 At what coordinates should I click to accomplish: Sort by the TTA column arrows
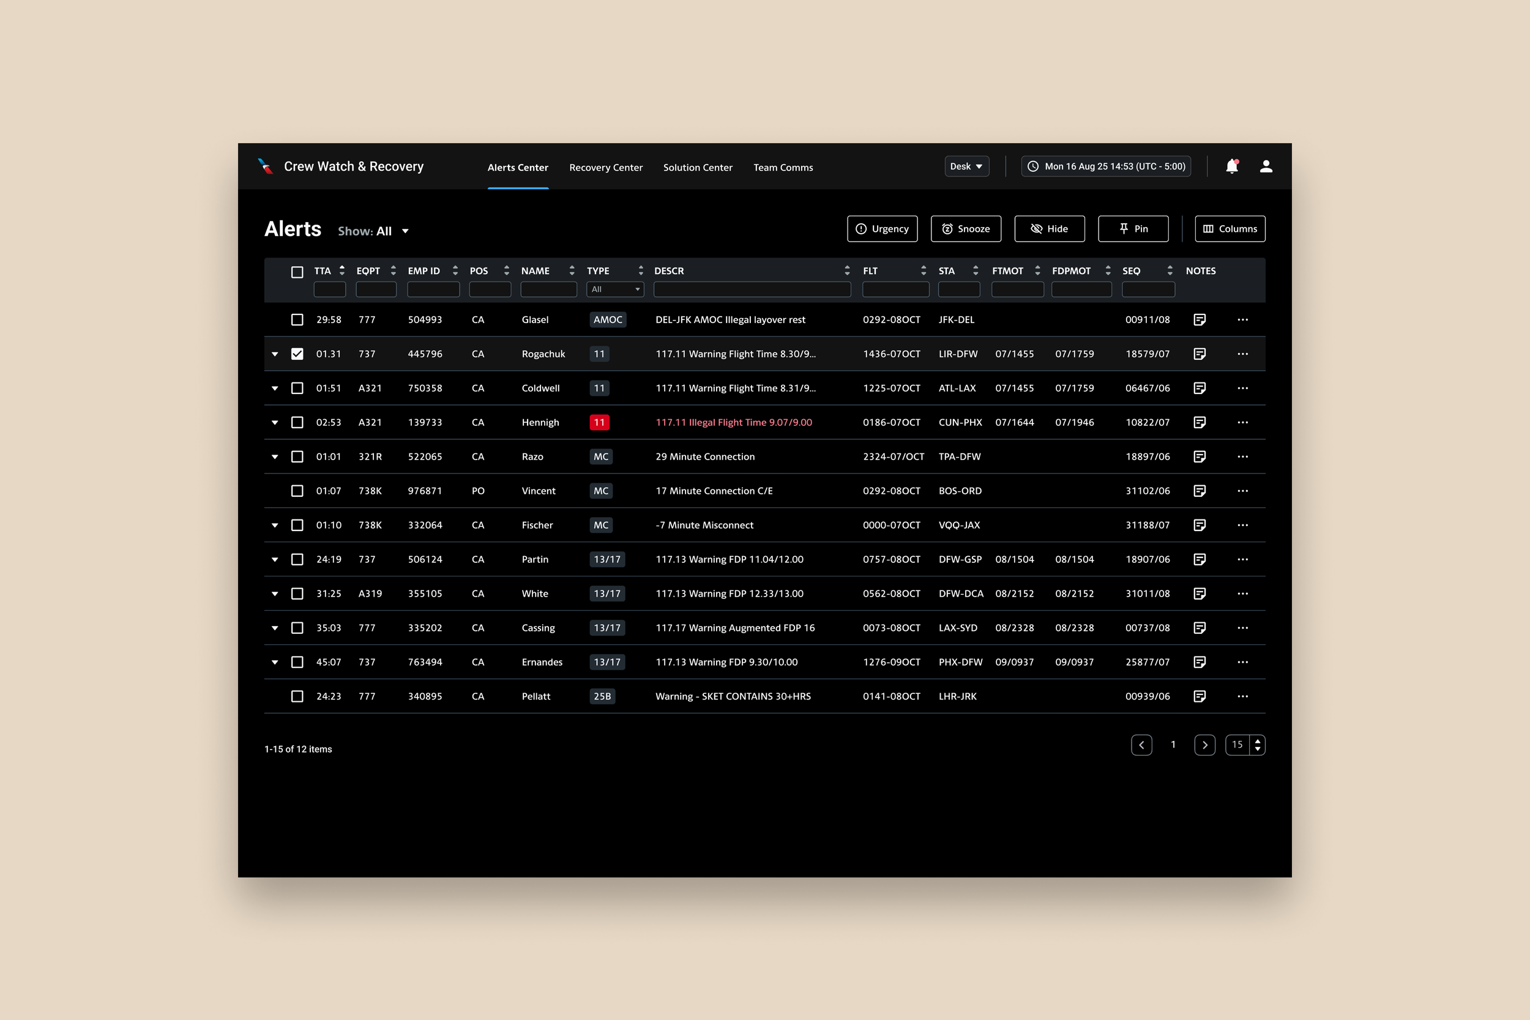tap(342, 270)
